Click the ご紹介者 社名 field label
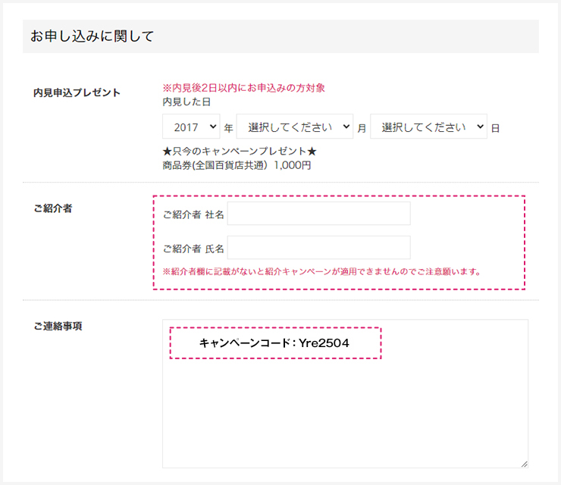This screenshot has width=561, height=485. (x=193, y=214)
